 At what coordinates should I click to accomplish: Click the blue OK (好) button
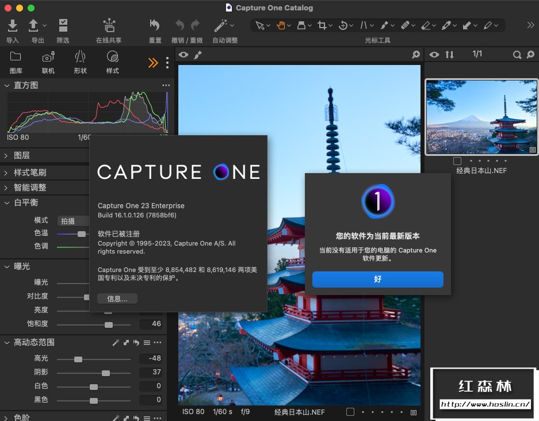[377, 279]
